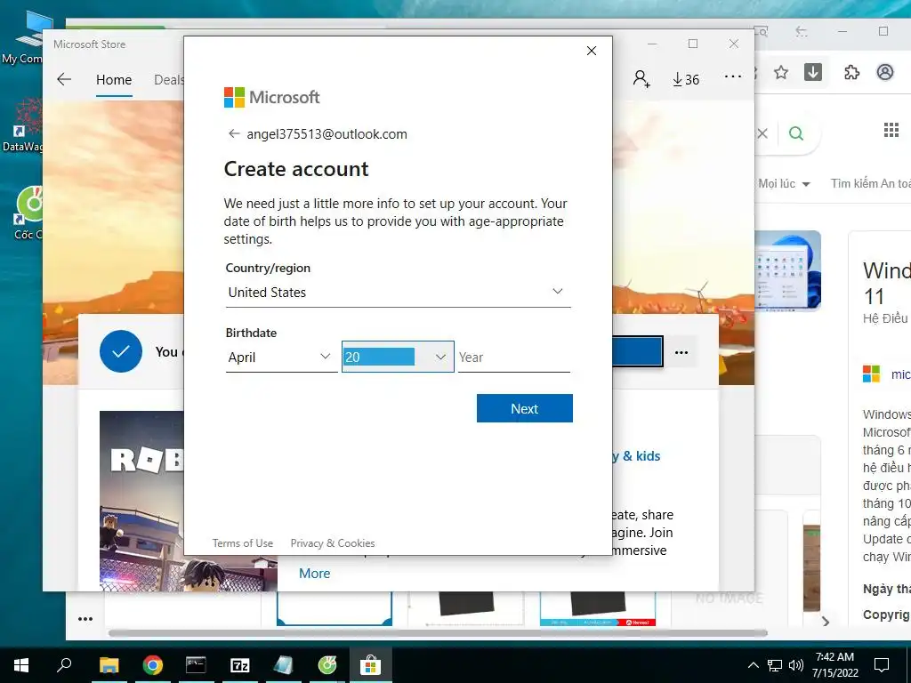Open the browser profile icon
This screenshot has height=683, width=911.
click(x=885, y=72)
